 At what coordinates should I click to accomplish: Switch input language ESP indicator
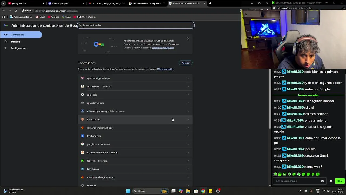click(318, 191)
